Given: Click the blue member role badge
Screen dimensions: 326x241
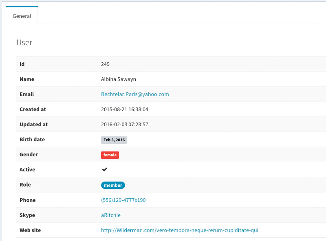Looking at the screenshot, I should [x=113, y=185].
